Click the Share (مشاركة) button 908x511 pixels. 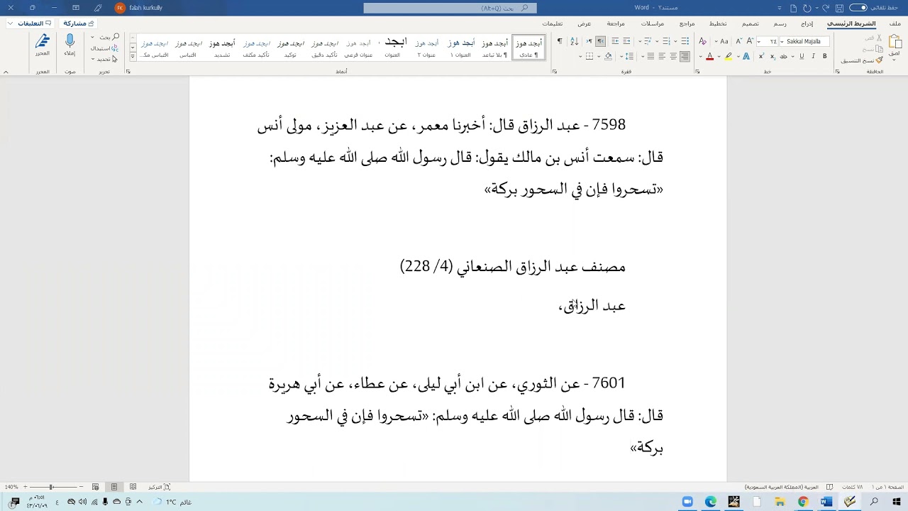tap(79, 23)
